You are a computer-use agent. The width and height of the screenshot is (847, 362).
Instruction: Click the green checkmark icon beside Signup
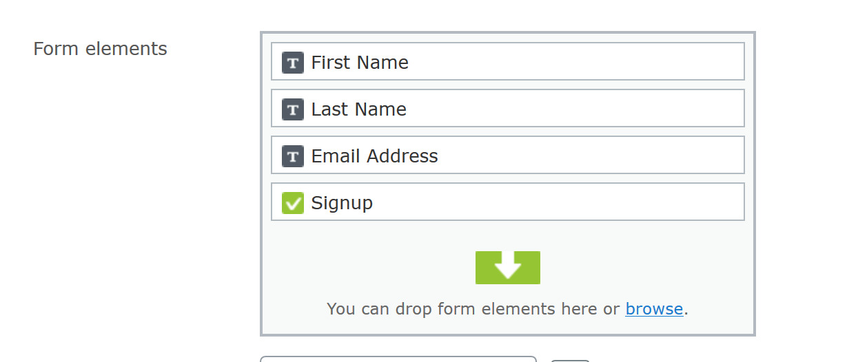point(293,203)
